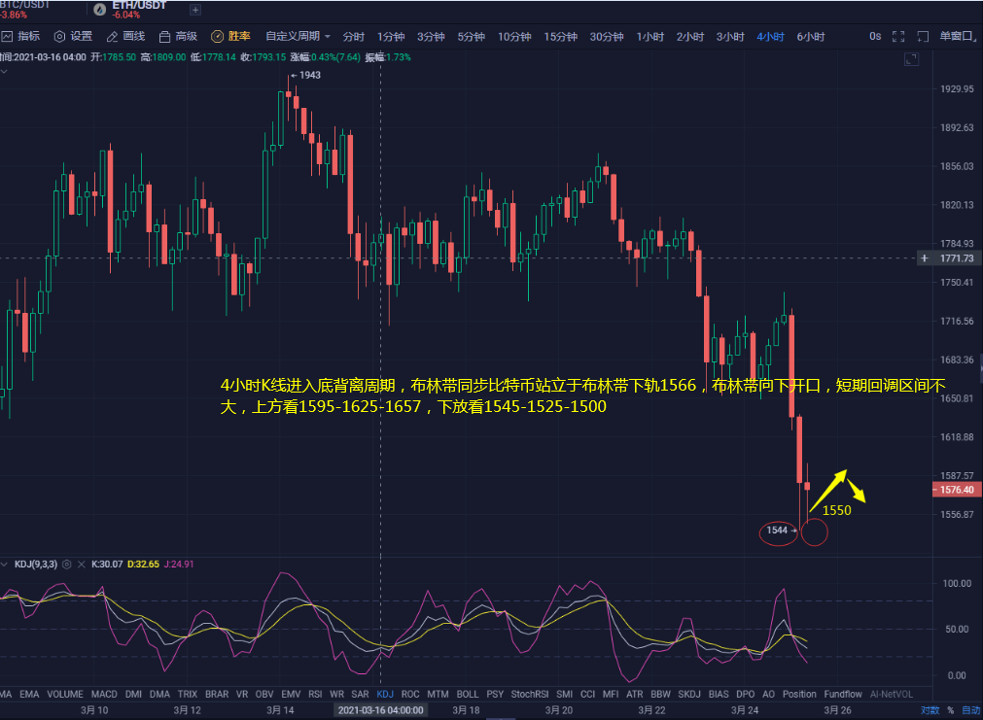This screenshot has width=983, height=720.
Task: Click the ETH coin icon in tab
Action: [x=99, y=10]
